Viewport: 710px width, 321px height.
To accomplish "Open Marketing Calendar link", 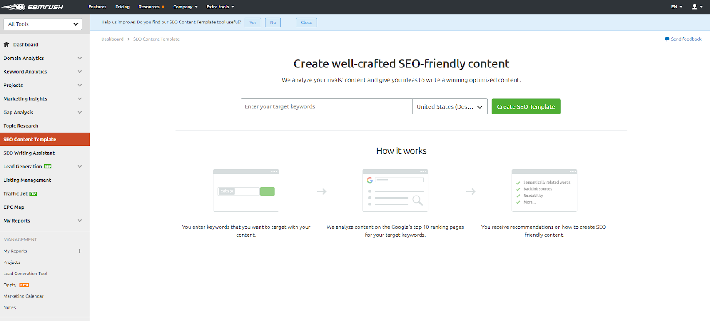I will [x=24, y=296].
